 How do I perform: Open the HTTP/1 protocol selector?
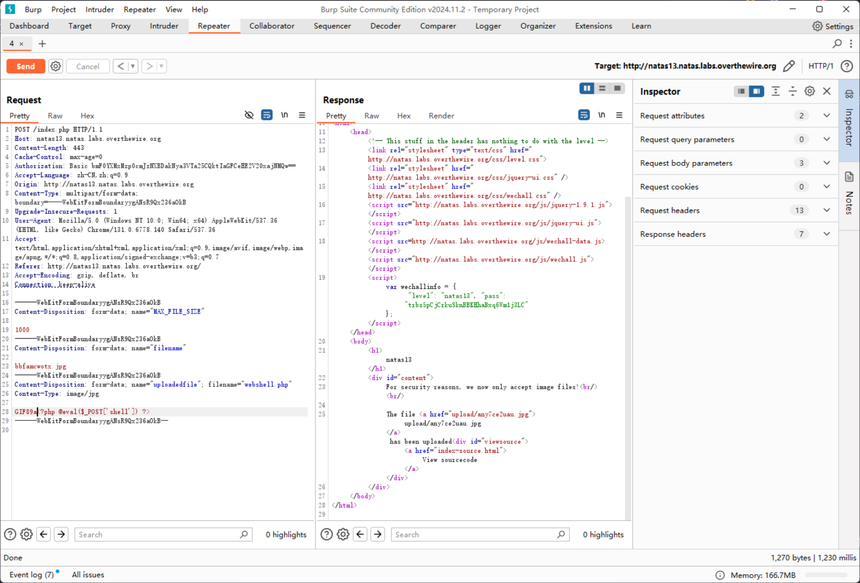(821, 66)
